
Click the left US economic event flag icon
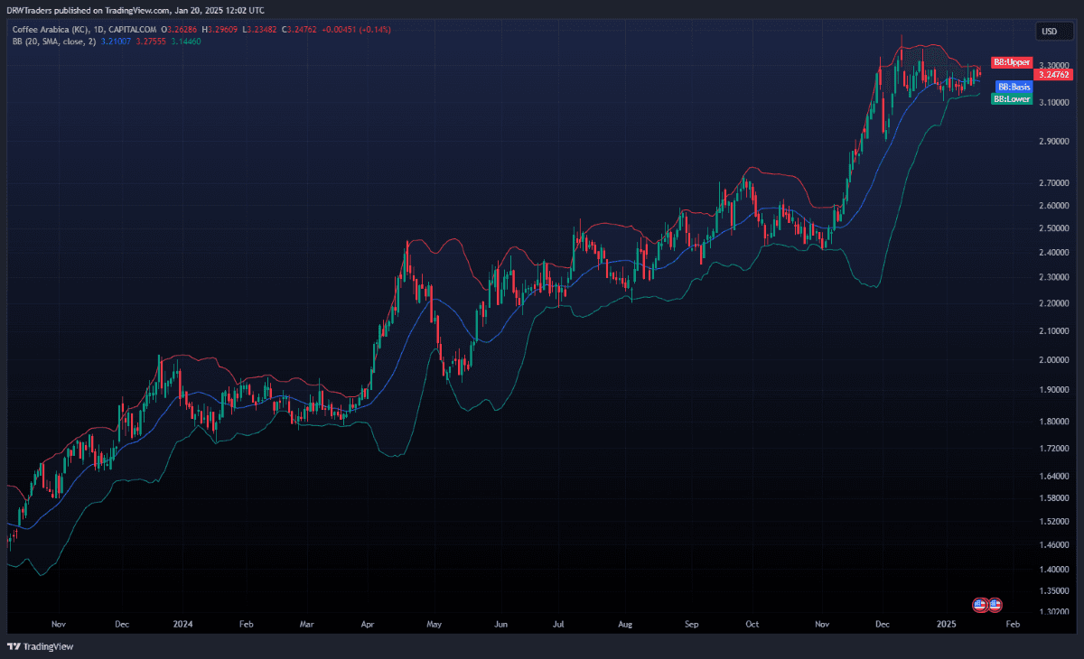tap(979, 604)
